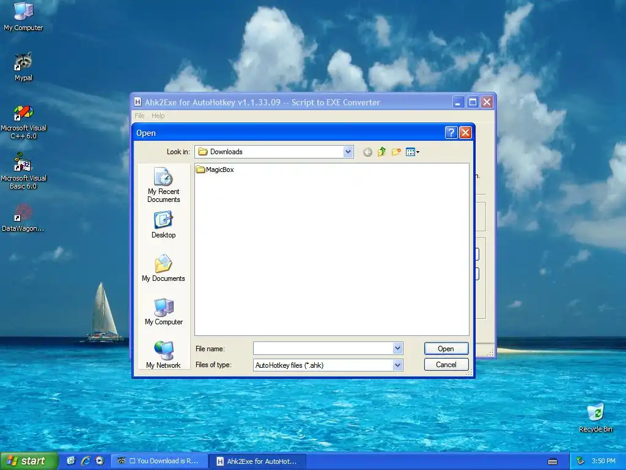Click the Ahk2Exe title bar icon
Screen dimensions: 626x470
138,102
